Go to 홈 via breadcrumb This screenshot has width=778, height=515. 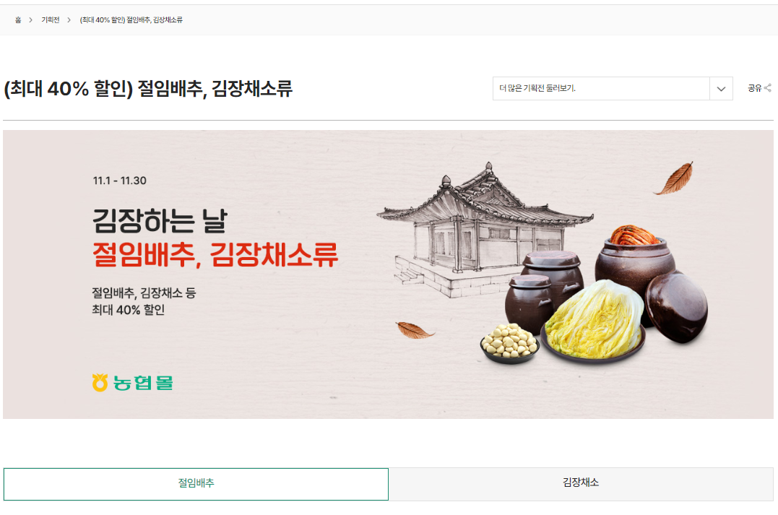click(18, 20)
